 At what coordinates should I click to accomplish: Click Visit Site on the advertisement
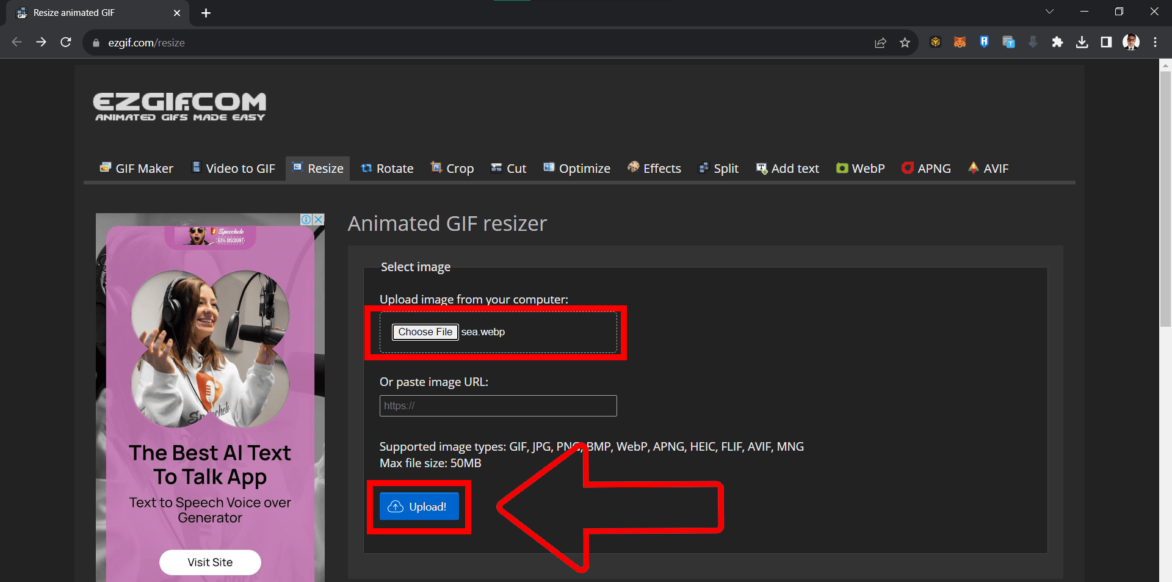[x=209, y=562]
